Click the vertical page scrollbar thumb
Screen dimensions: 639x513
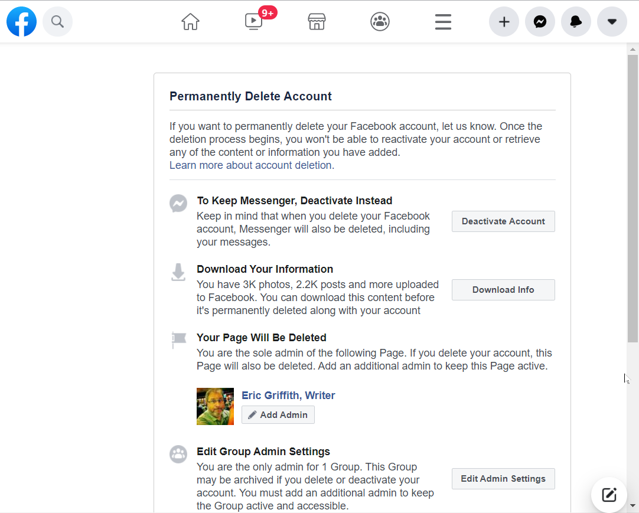click(x=633, y=198)
